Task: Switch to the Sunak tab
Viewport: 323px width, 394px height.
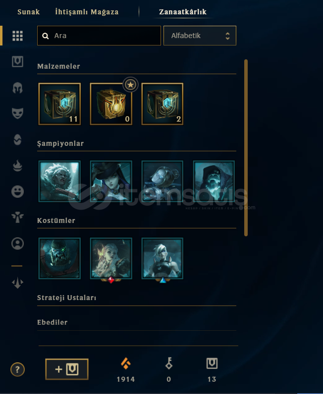Action: (28, 12)
